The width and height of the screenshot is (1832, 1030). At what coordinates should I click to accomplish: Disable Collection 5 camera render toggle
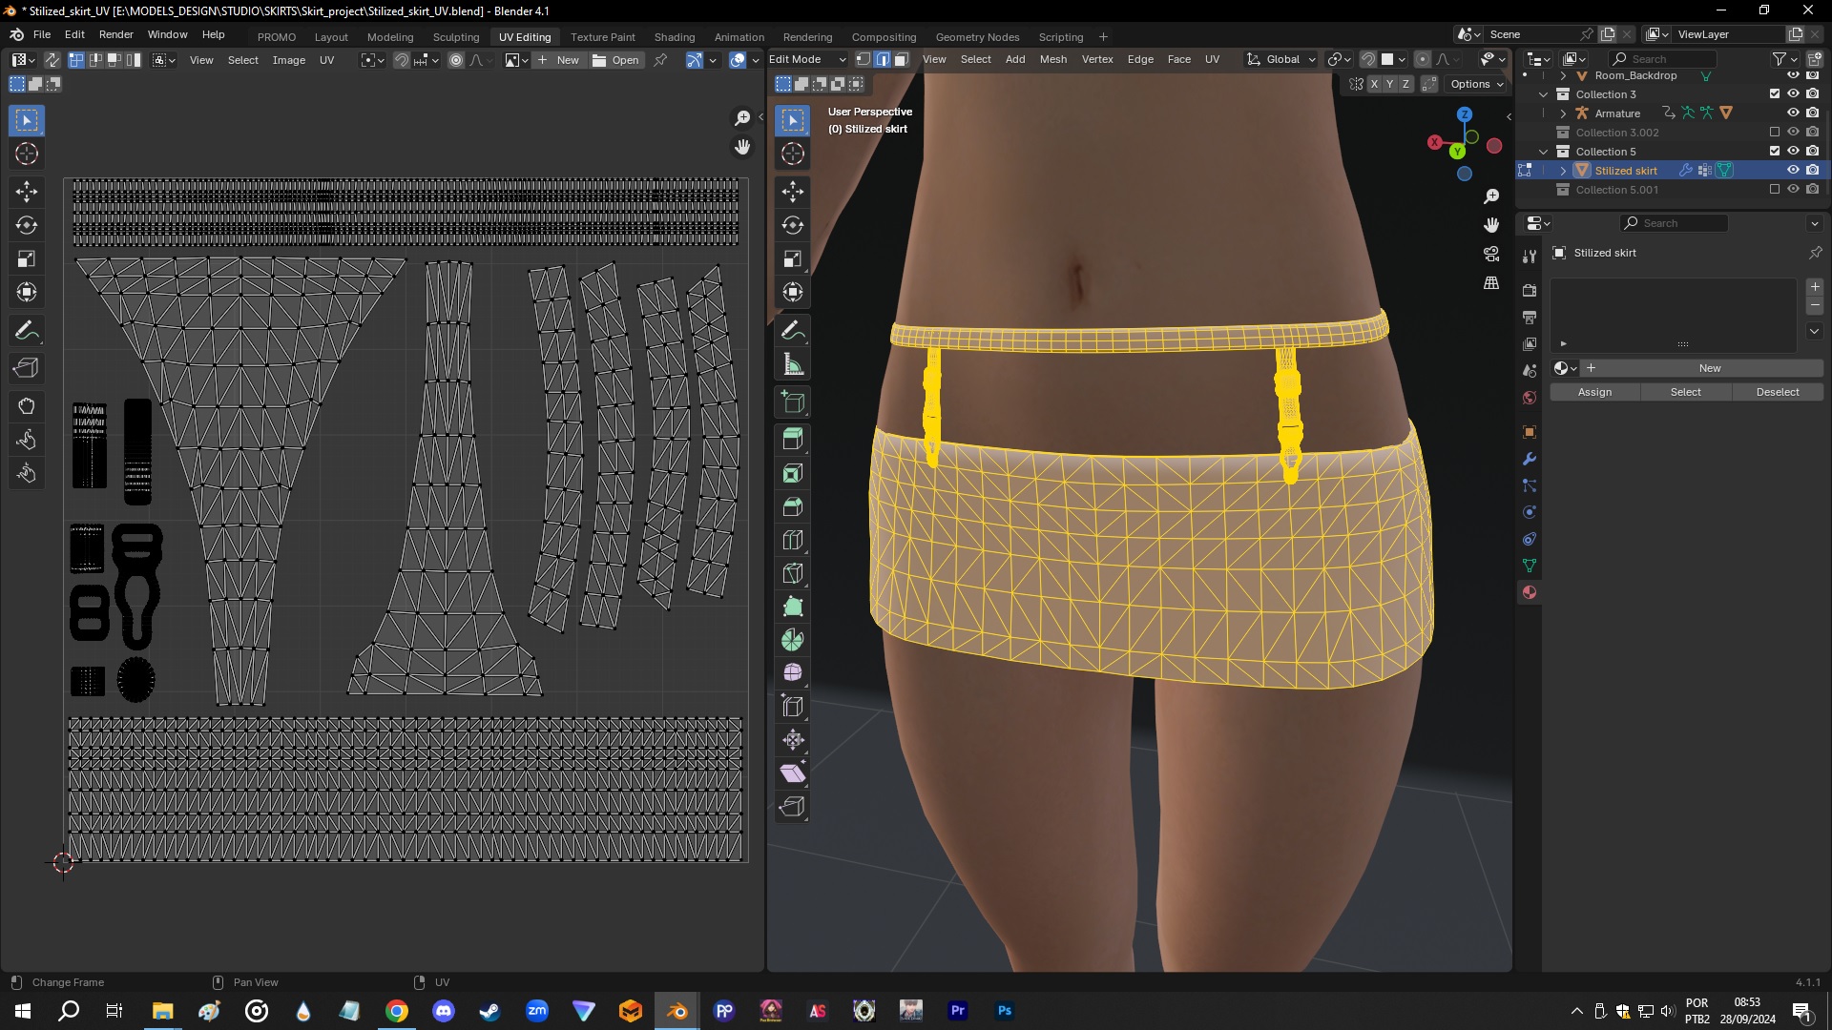click(x=1814, y=151)
